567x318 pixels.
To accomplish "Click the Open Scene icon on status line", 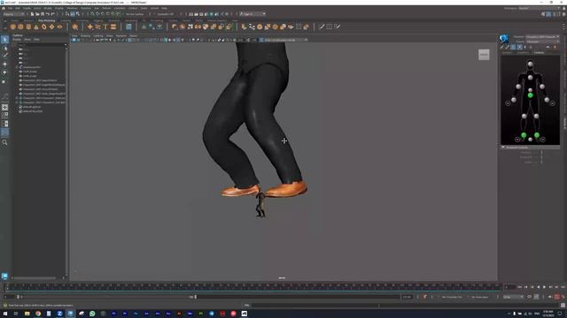I will click(x=37, y=14).
